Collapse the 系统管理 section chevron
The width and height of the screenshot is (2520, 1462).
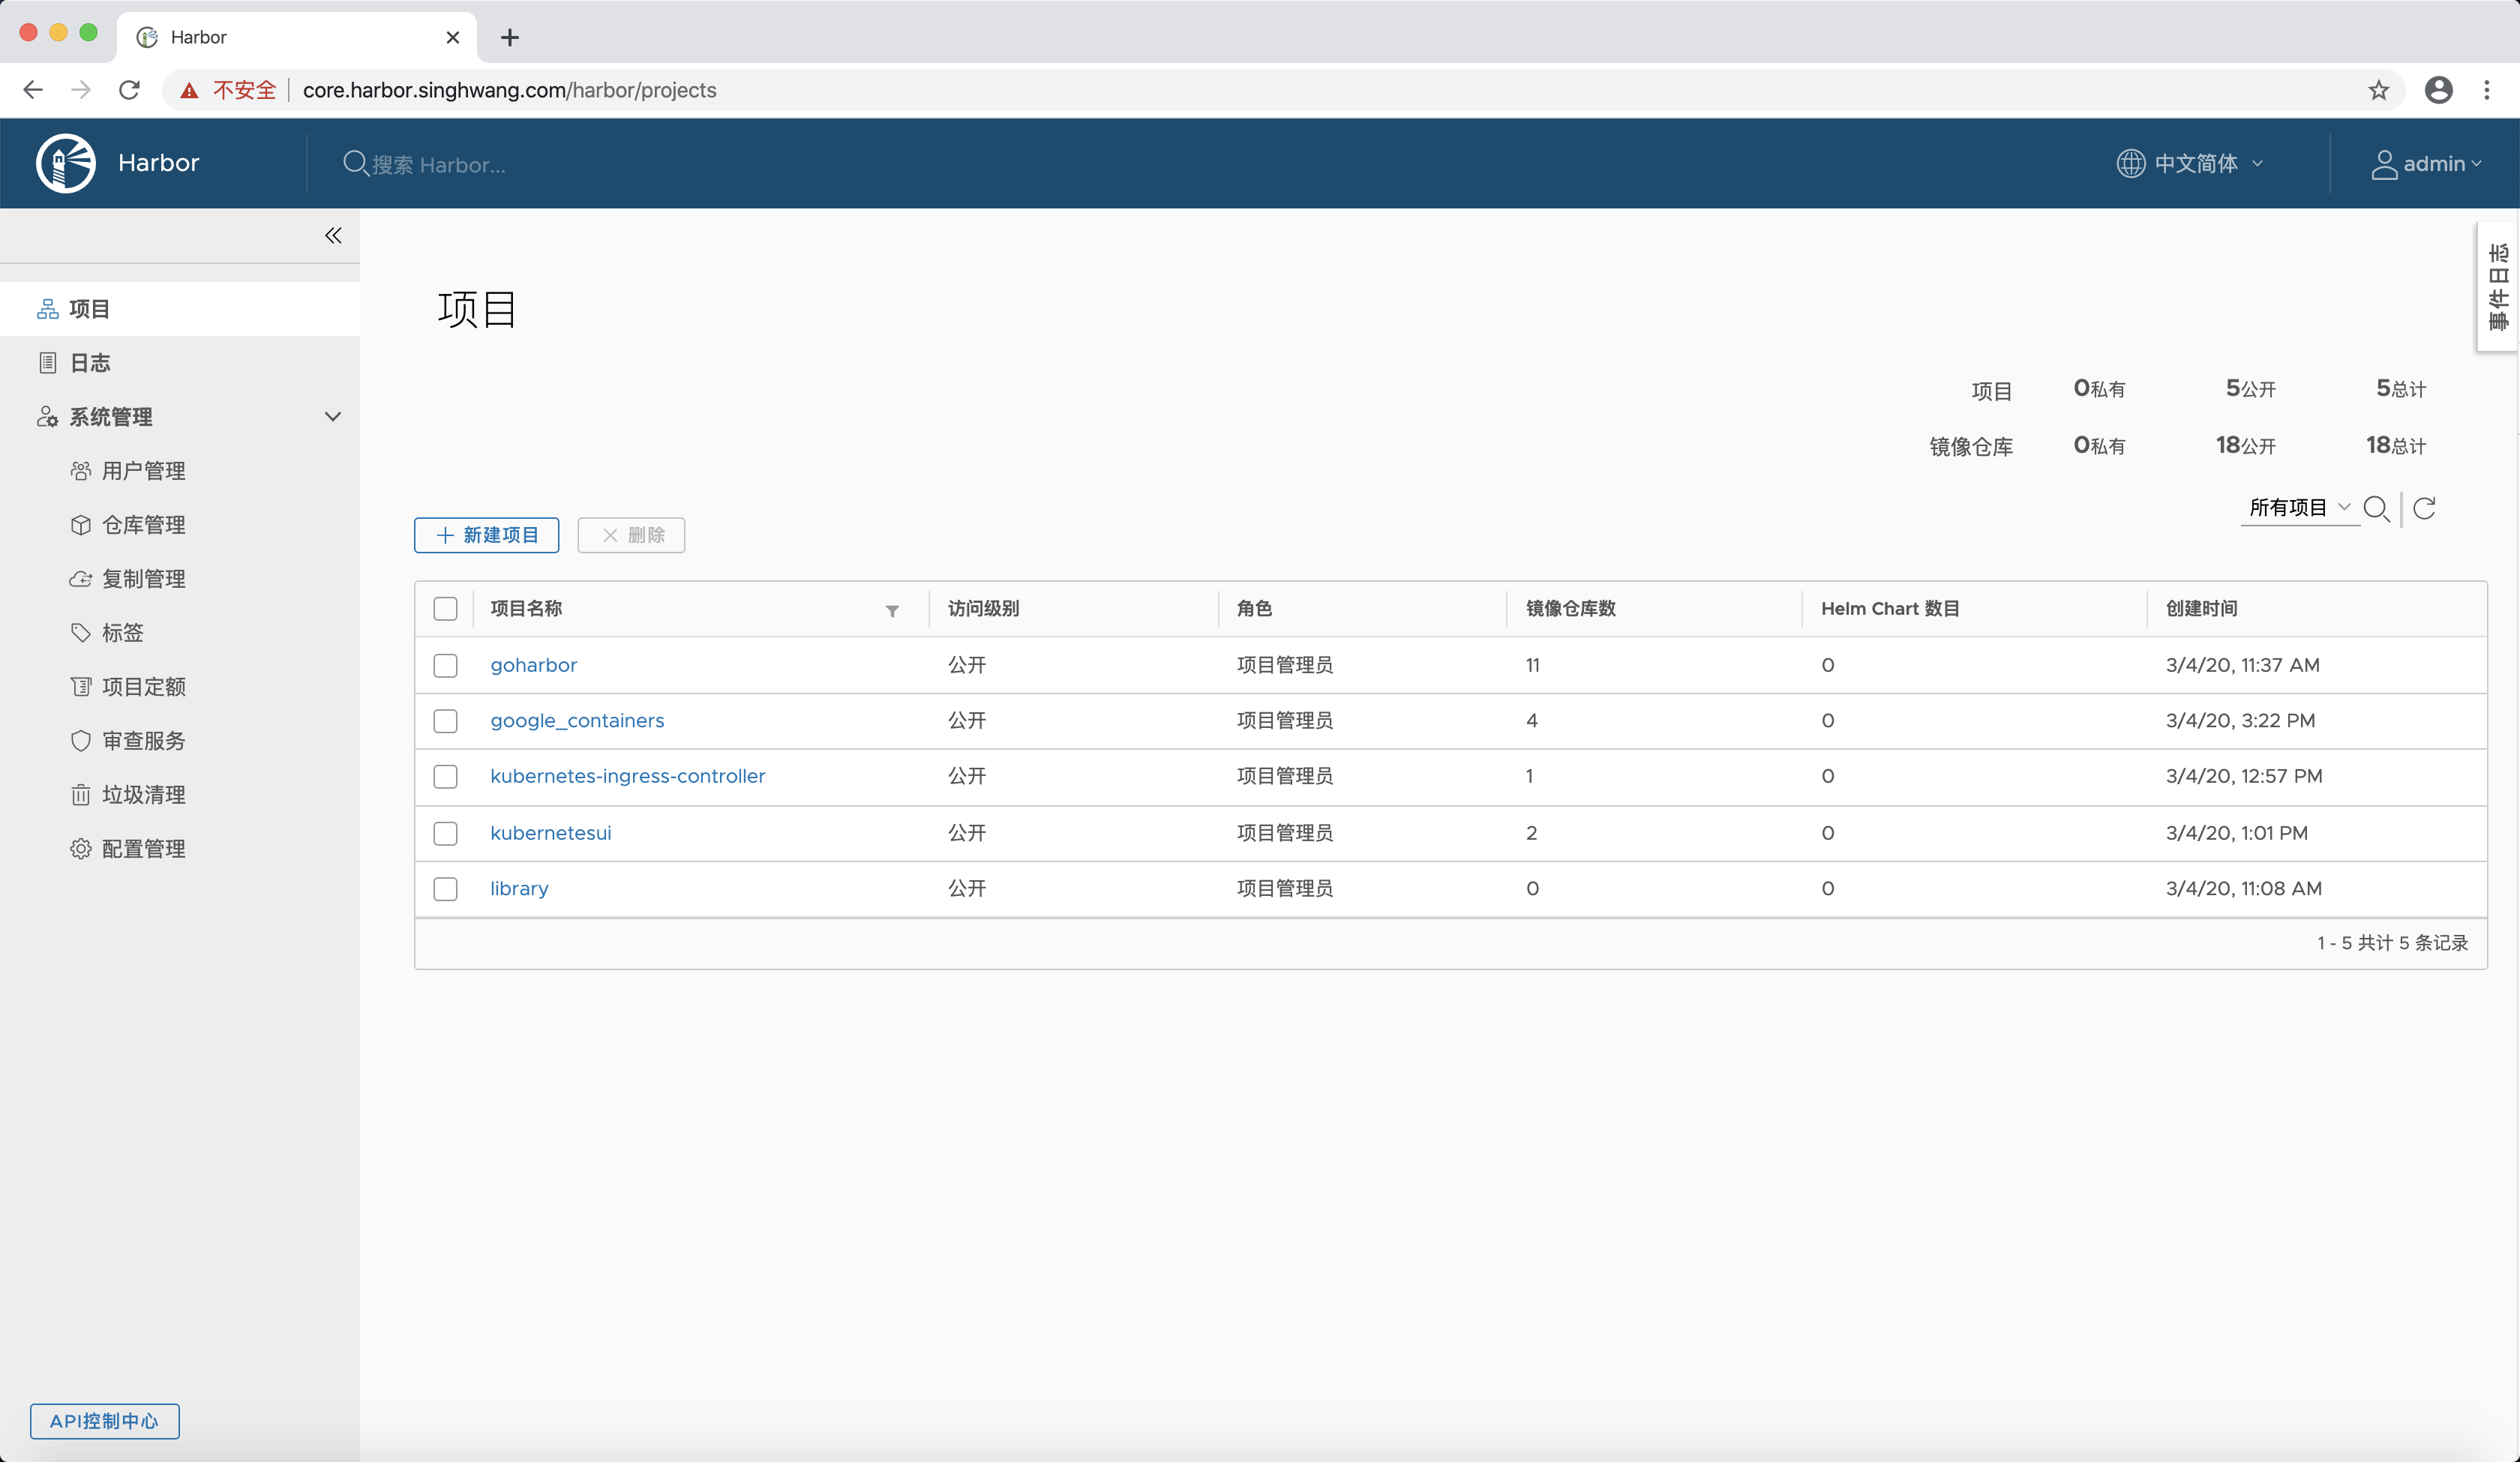[333, 417]
